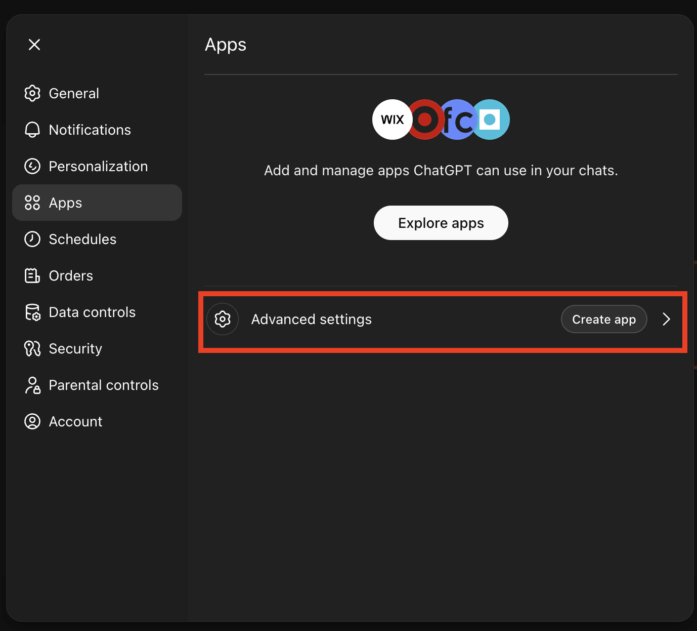Click the Schedules clock icon
Screen dimensions: 697x631
click(32, 239)
